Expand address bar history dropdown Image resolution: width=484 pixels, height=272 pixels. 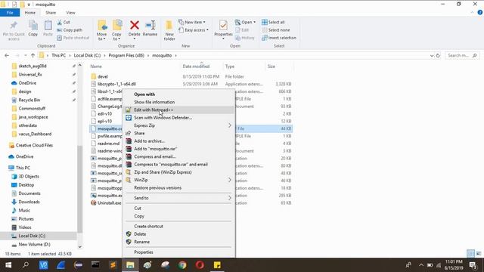pos(432,55)
